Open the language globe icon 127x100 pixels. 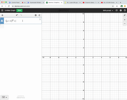[125, 10]
